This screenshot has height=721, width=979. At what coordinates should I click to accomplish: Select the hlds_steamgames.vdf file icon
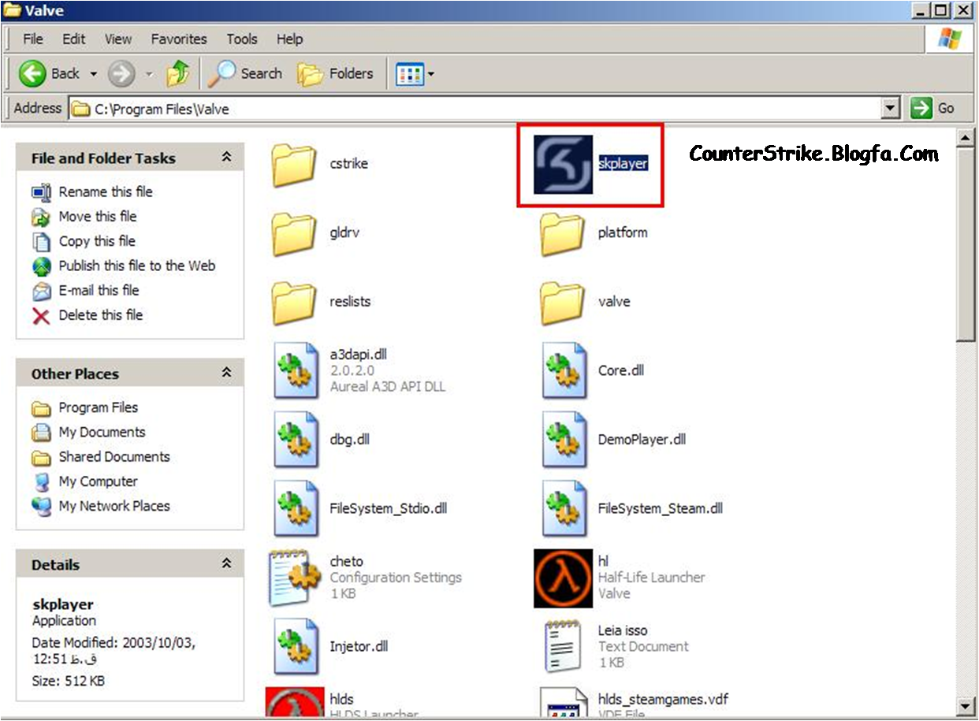click(x=564, y=701)
